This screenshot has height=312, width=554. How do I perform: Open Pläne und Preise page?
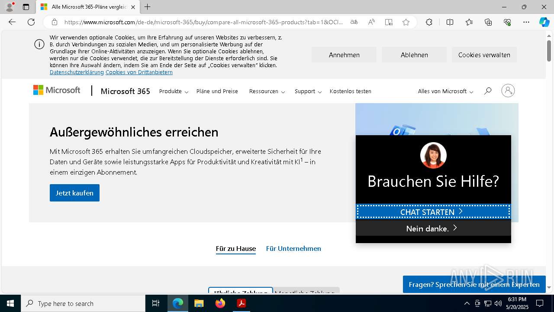tap(217, 91)
